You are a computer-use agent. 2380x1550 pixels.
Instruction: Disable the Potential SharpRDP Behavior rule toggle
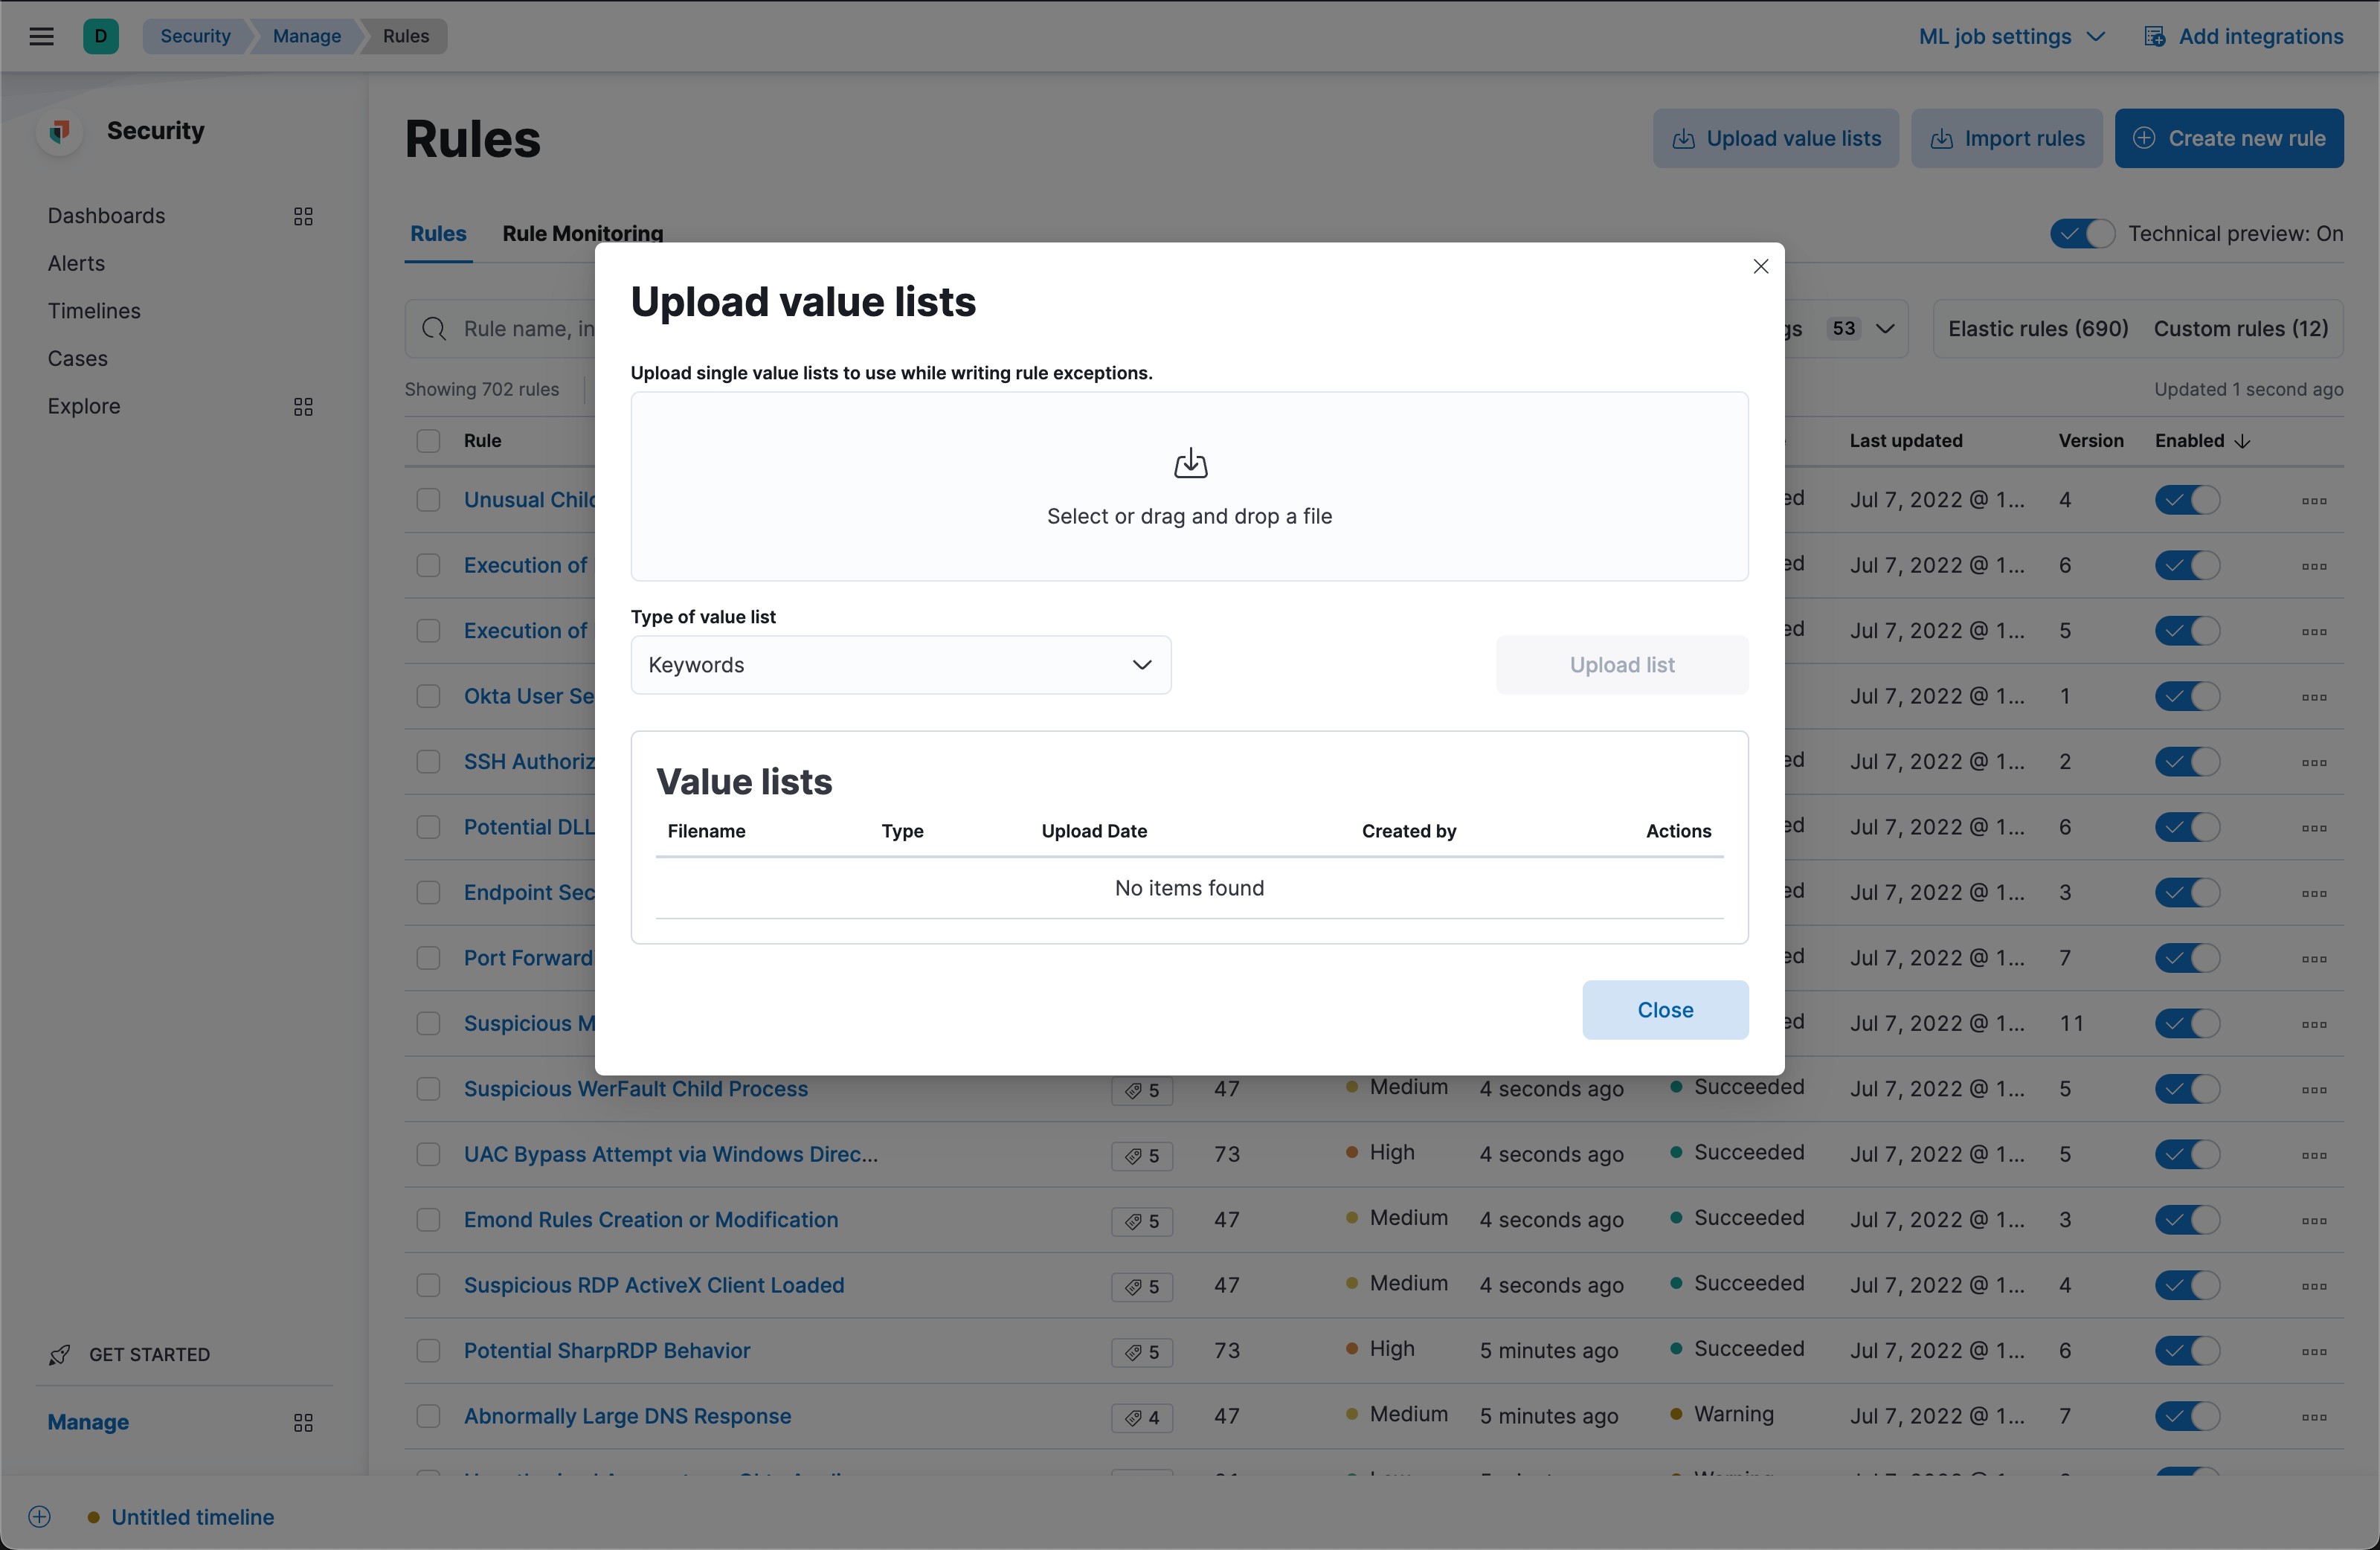point(2186,1351)
